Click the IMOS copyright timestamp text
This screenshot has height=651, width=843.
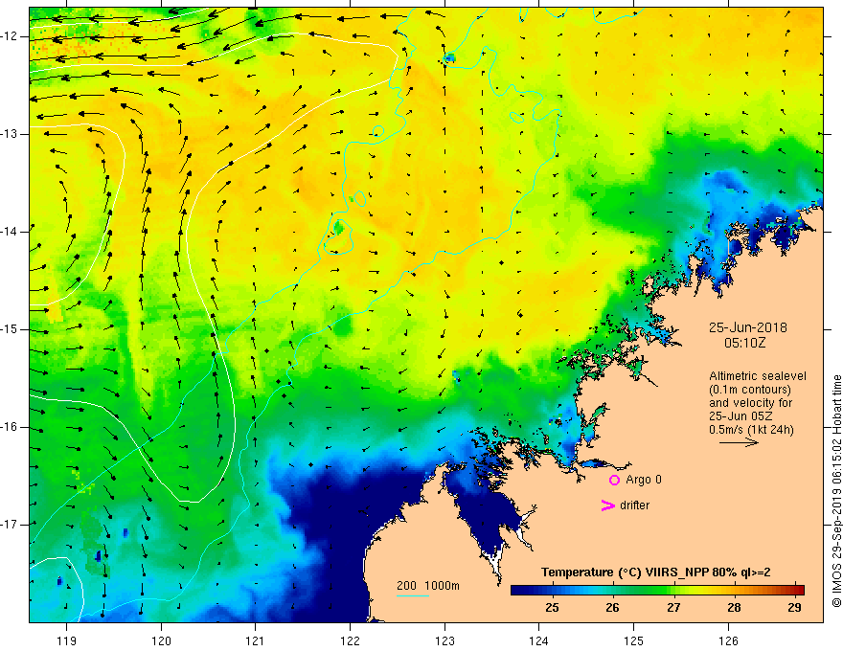(x=836, y=491)
